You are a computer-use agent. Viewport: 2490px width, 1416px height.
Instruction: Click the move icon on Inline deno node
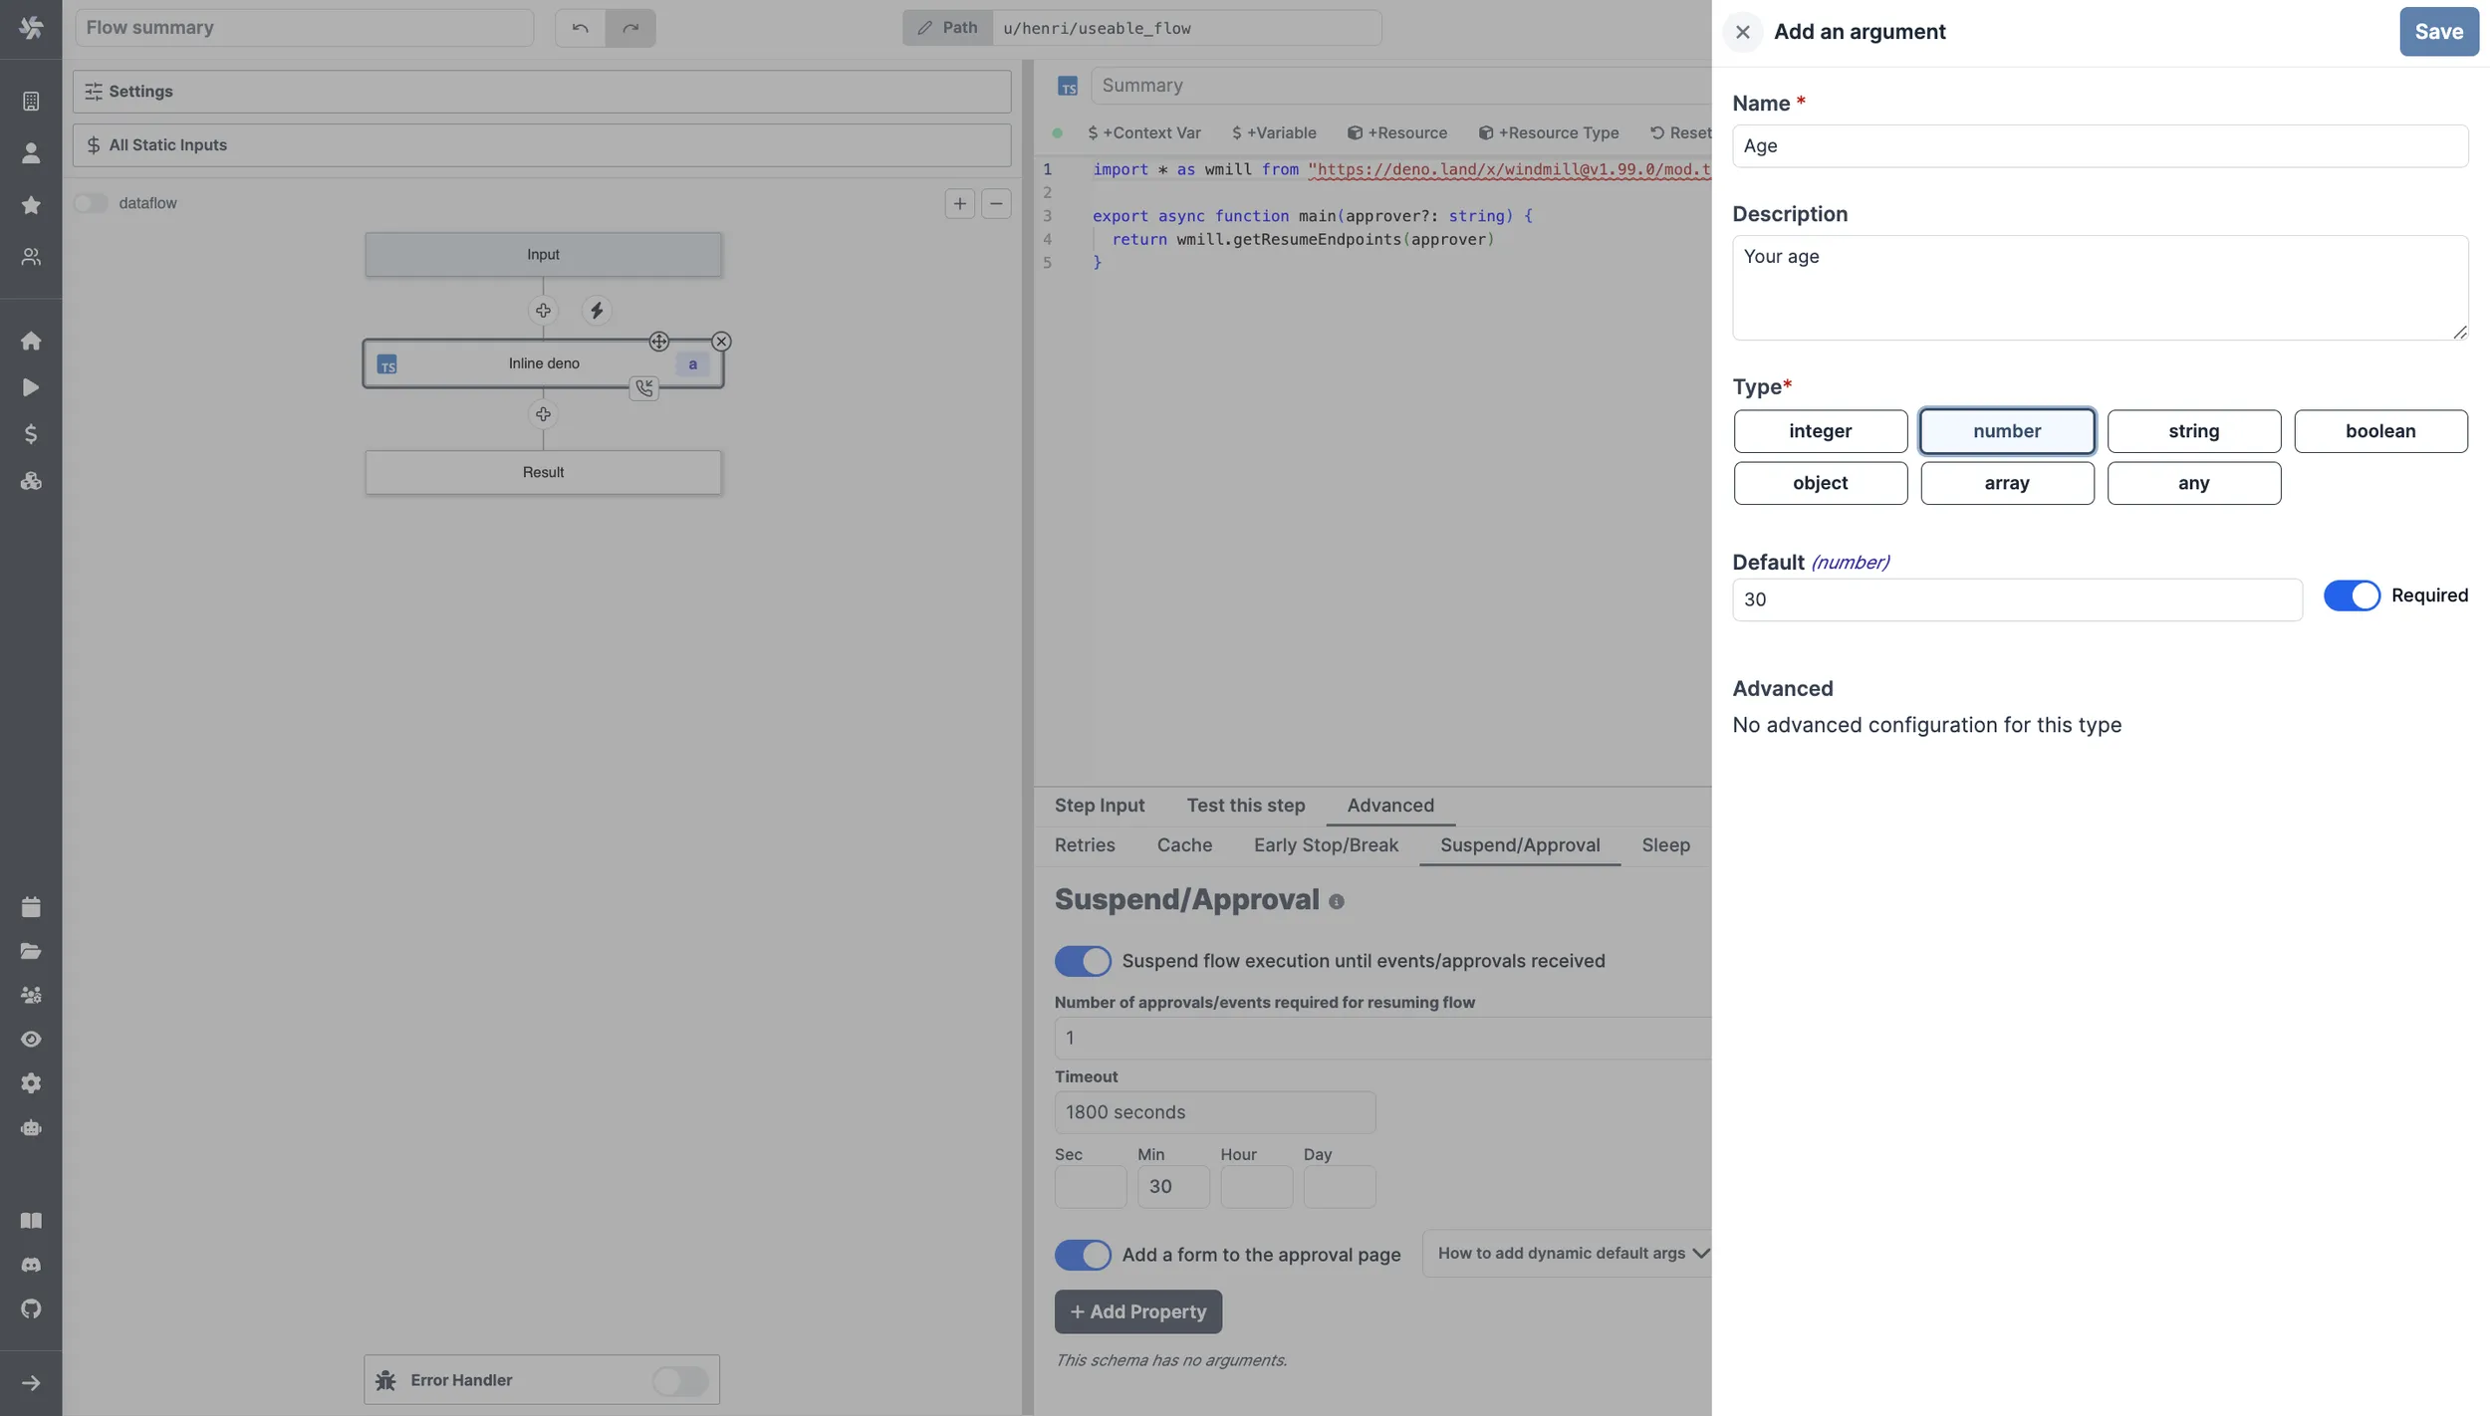tap(658, 342)
